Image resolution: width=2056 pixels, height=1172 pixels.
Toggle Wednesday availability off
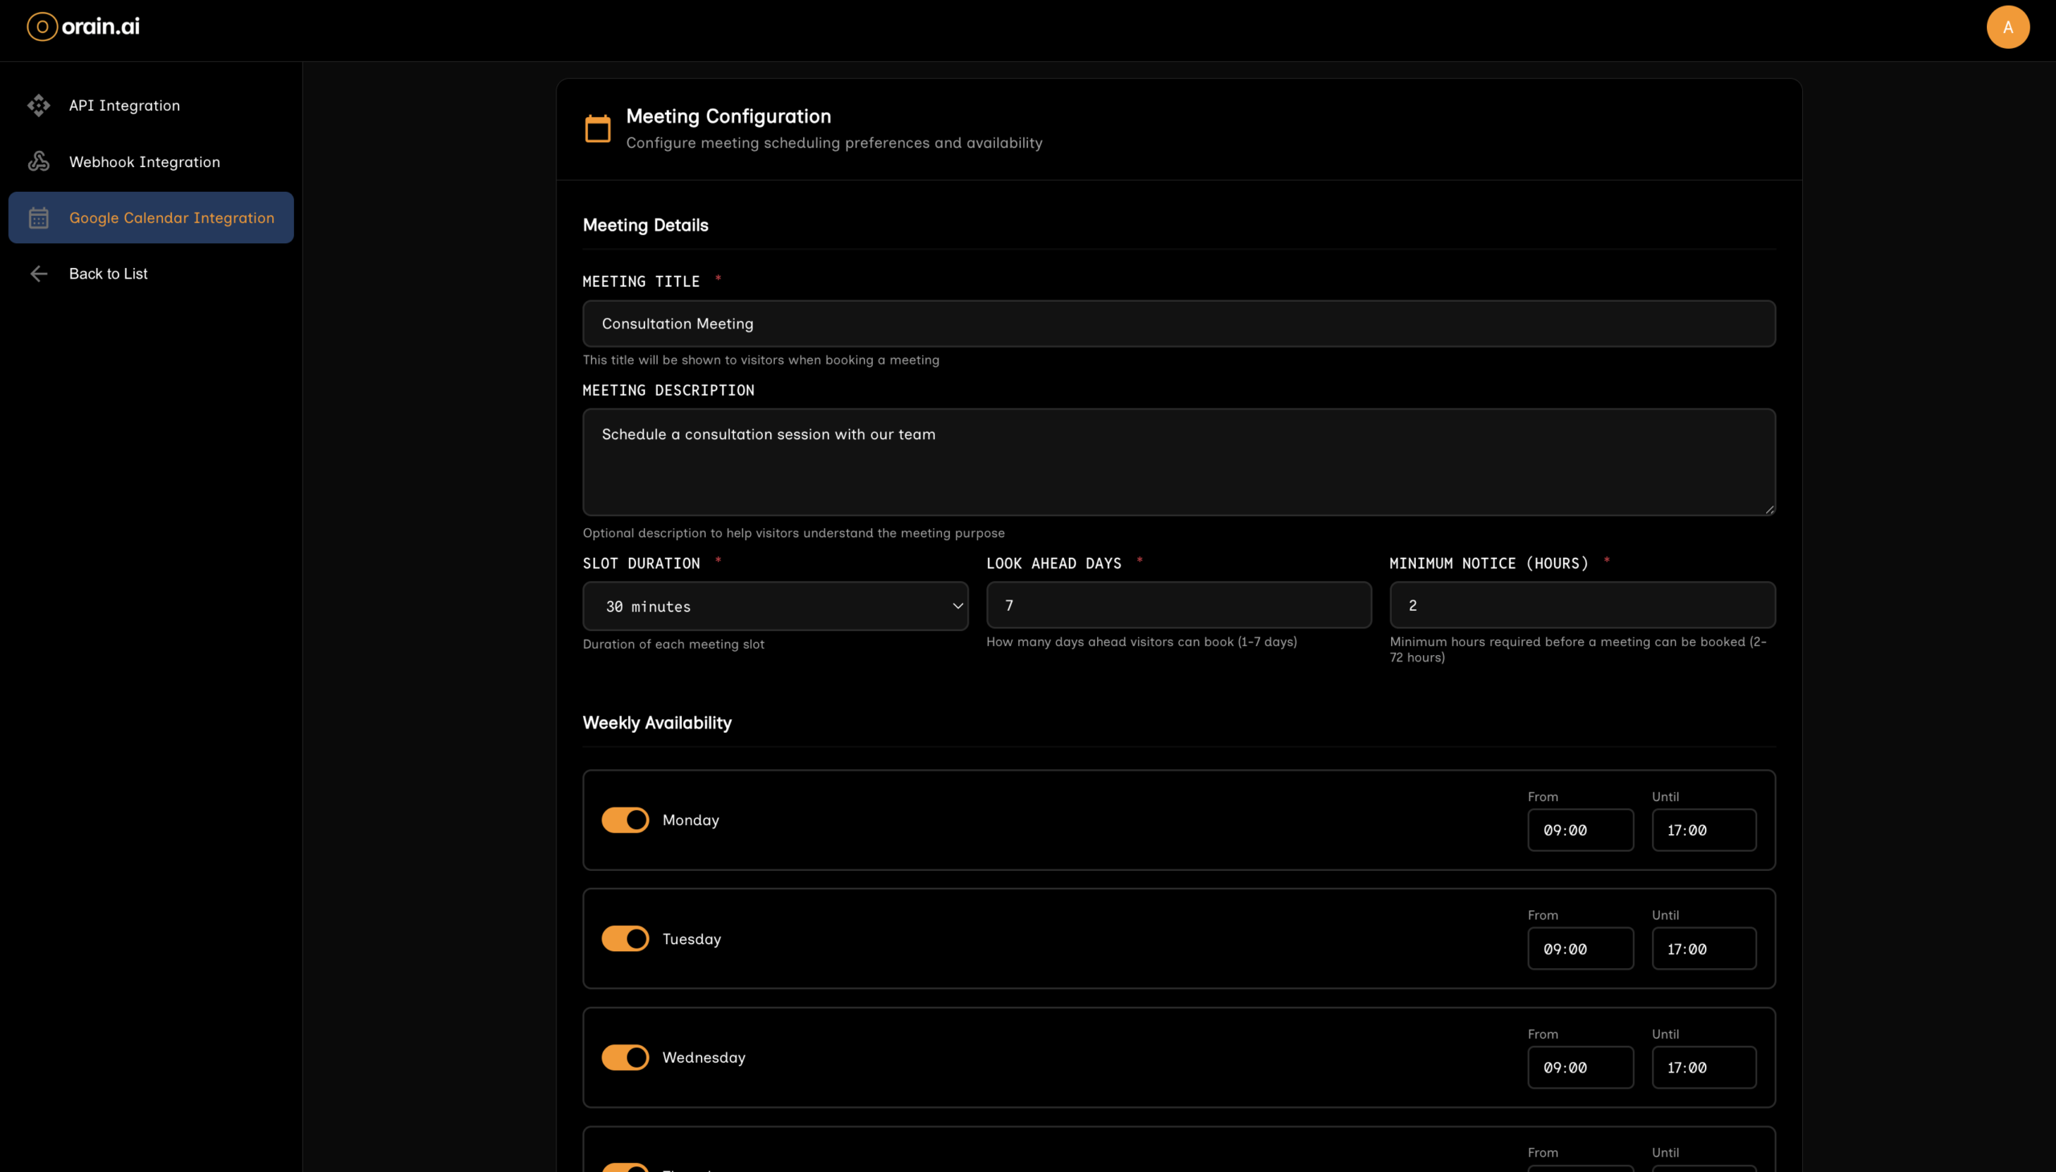pyautogui.click(x=625, y=1057)
